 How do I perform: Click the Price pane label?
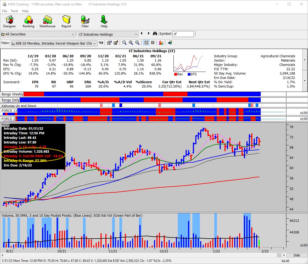coord(5,125)
